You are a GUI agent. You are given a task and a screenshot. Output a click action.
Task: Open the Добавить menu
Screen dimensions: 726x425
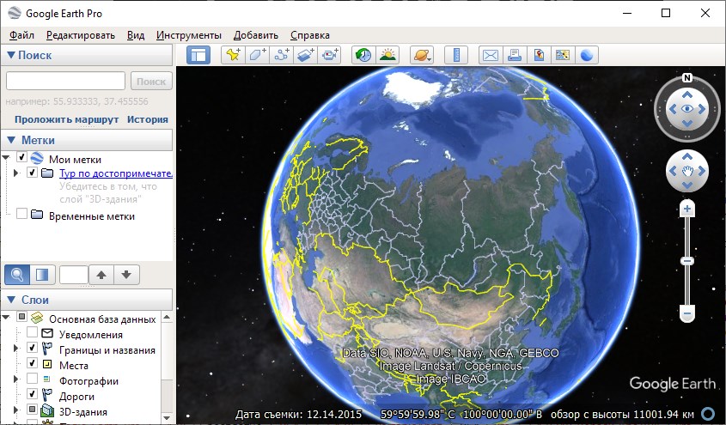[x=255, y=35]
